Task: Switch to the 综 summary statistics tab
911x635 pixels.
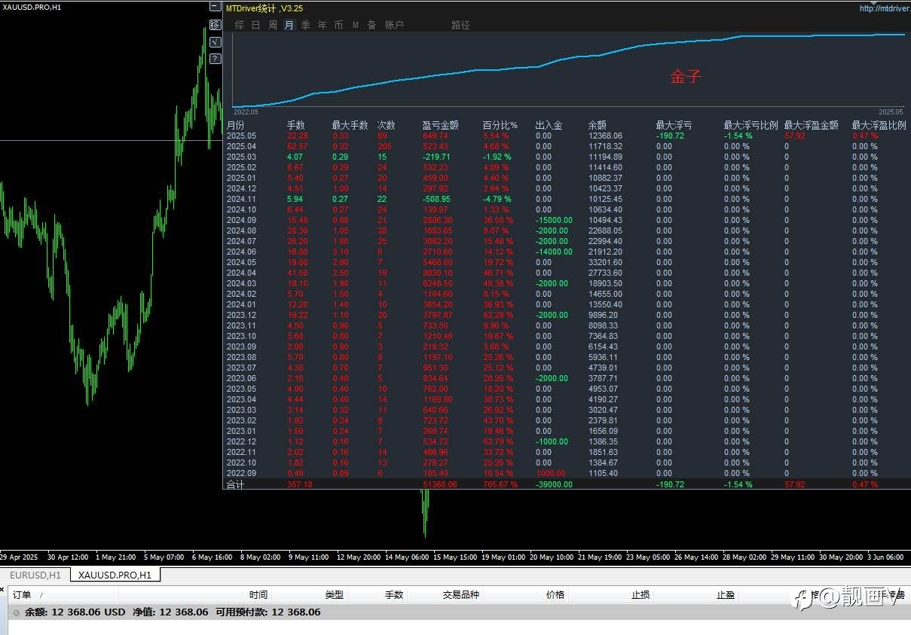Action: pyautogui.click(x=240, y=25)
